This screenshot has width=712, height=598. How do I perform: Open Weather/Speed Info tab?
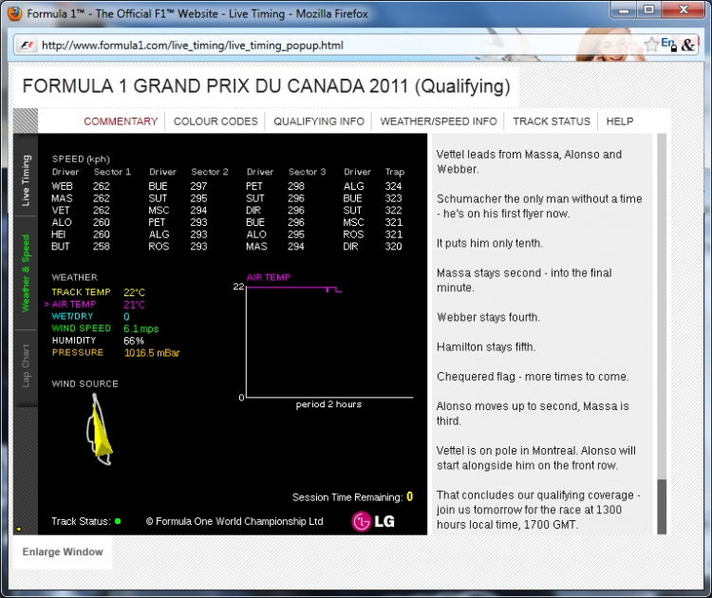click(x=439, y=121)
